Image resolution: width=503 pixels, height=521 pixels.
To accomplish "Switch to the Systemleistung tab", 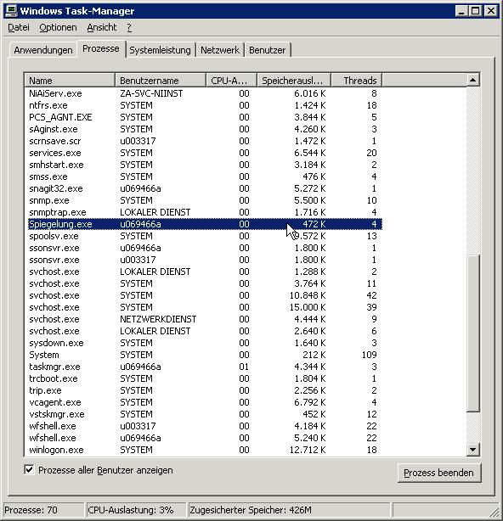I will pos(160,50).
